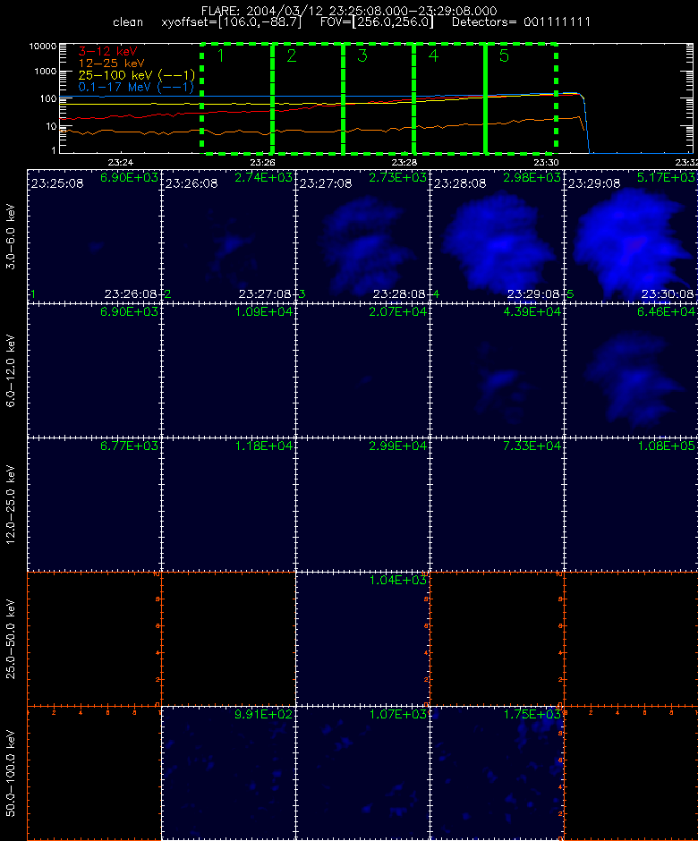Screen dimensions: 698x841
Task: Pick interval number 5 in the light curve
Action: click(504, 55)
